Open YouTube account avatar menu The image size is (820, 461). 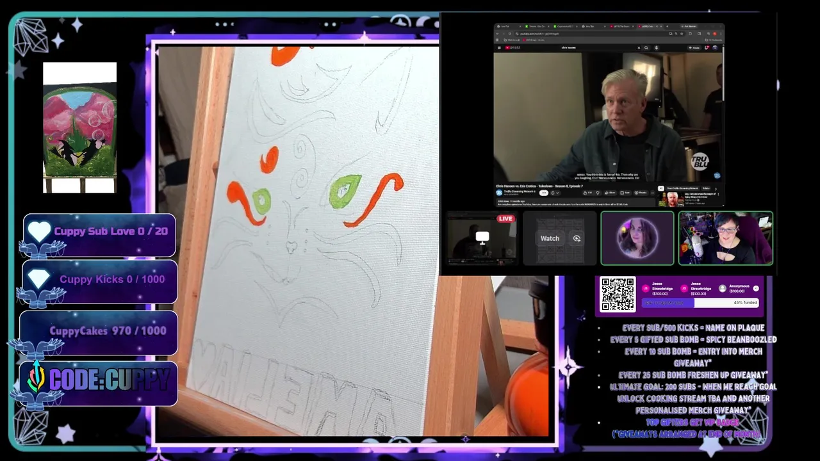(715, 47)
